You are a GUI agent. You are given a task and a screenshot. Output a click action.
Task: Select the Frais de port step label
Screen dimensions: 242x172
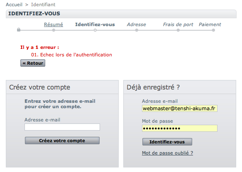click(178, 24)
